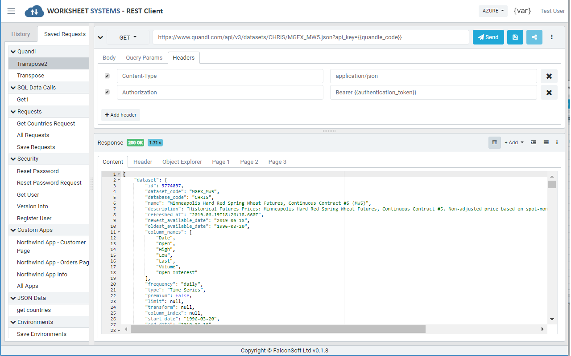
Task: Open the Get1 saved request
Action: pyautogui.click(x=49, y=100)
